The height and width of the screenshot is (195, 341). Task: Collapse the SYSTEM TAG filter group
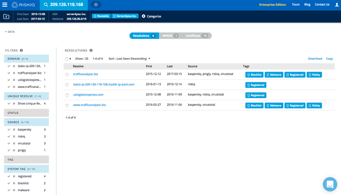(x=26, y=169)
